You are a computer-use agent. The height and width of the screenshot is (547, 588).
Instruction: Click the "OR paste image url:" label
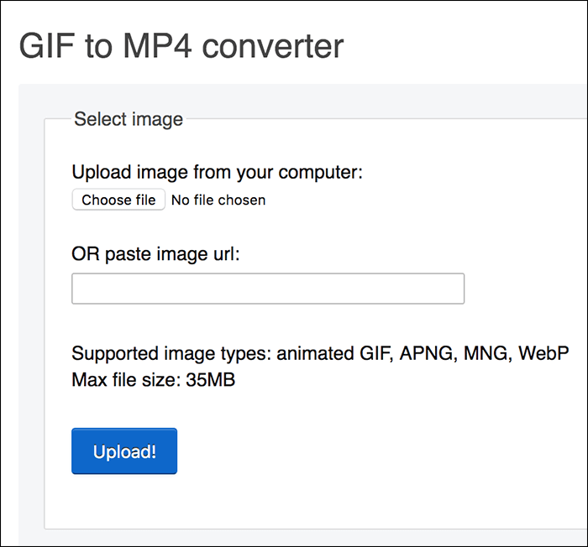(x=156, y=253)
